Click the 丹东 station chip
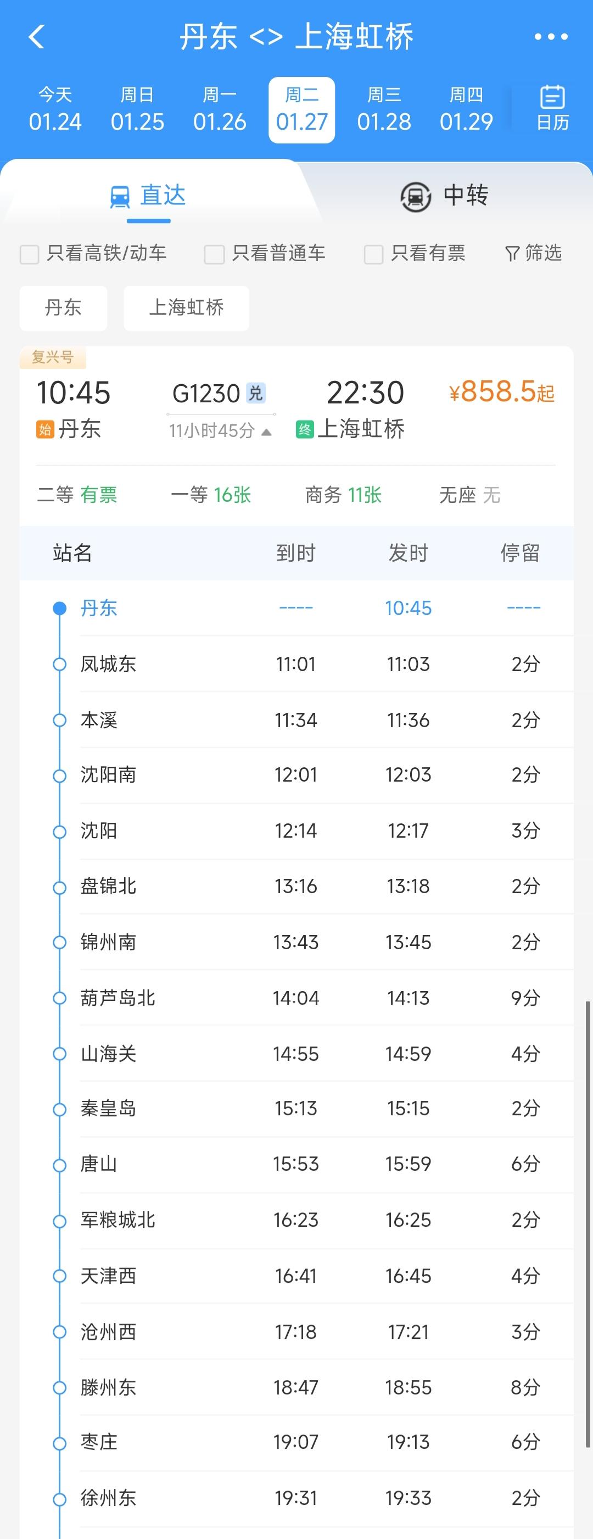The height and width of the screenshot is (1539, 593). 63,308
